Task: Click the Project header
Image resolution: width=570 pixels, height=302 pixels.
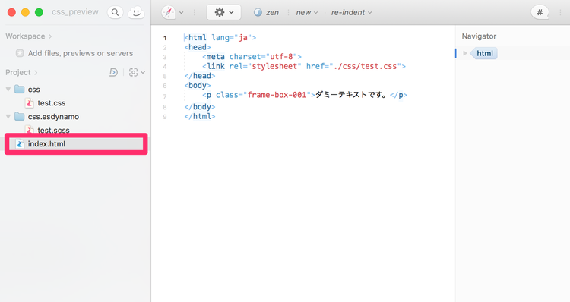Action: tap(21, 72)
